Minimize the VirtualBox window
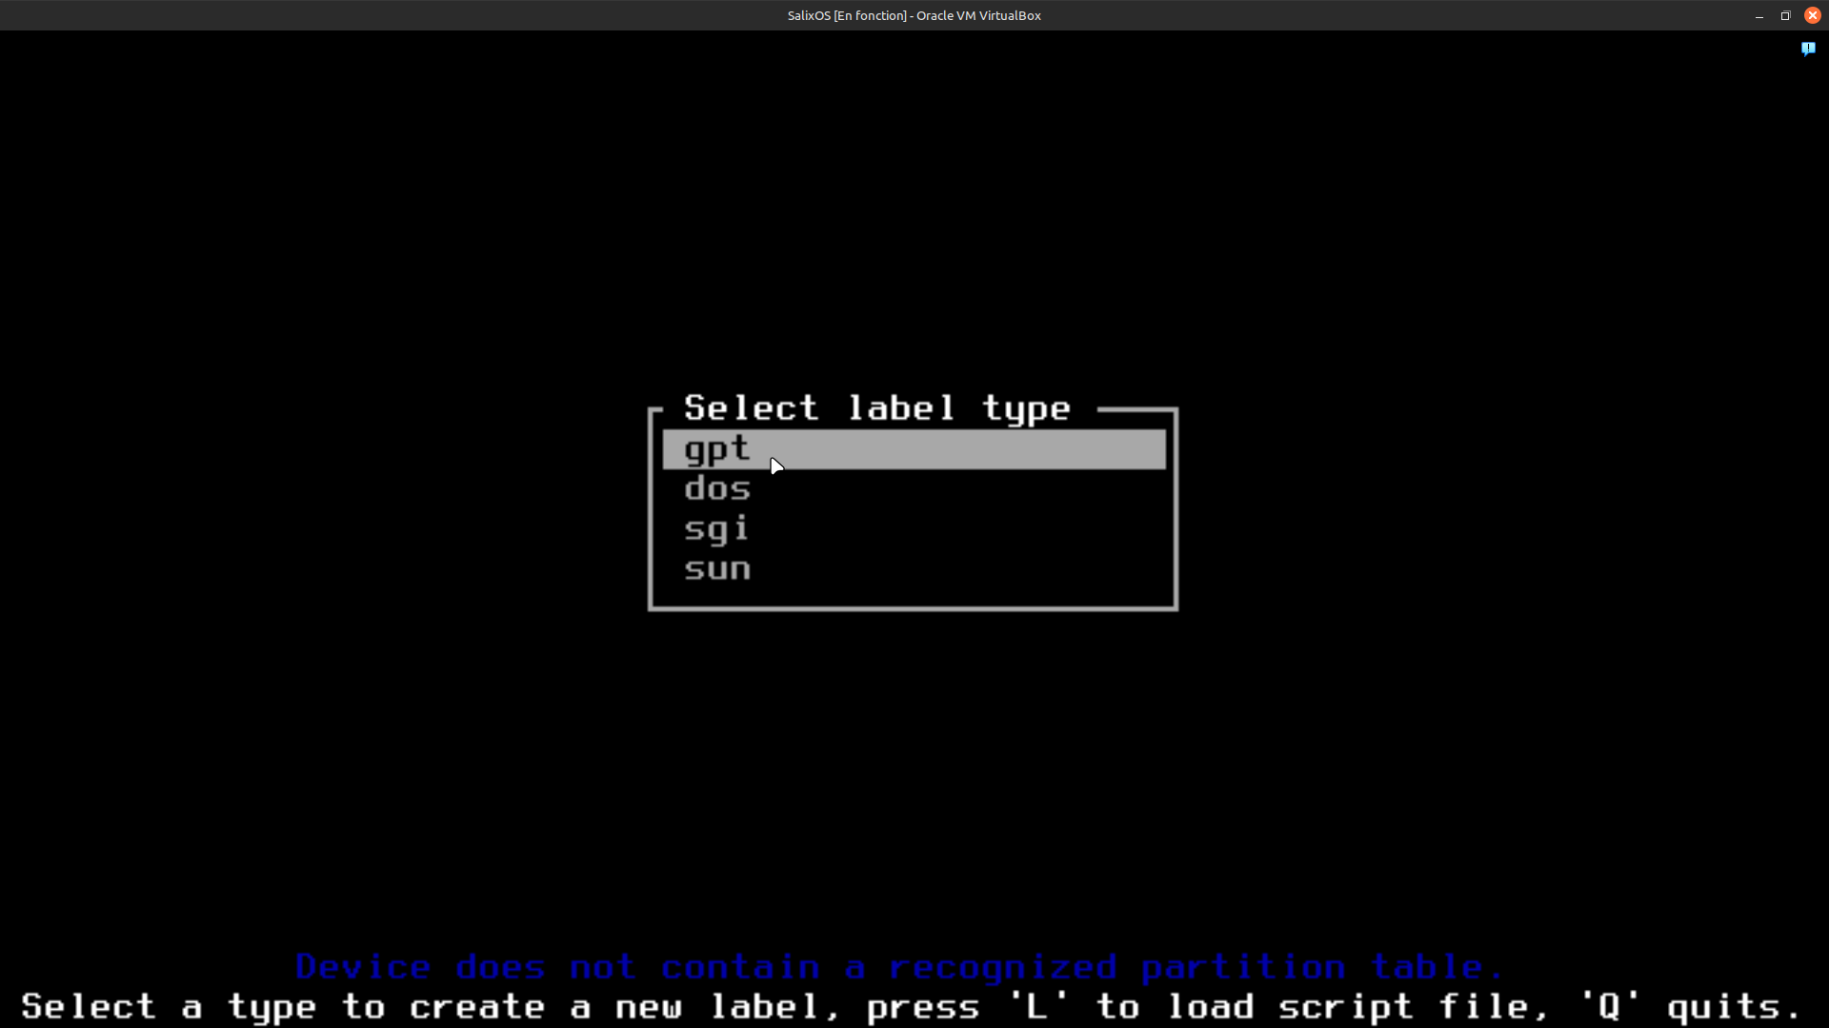This screenshot has width=1829, height=1028. point(1759,16)
